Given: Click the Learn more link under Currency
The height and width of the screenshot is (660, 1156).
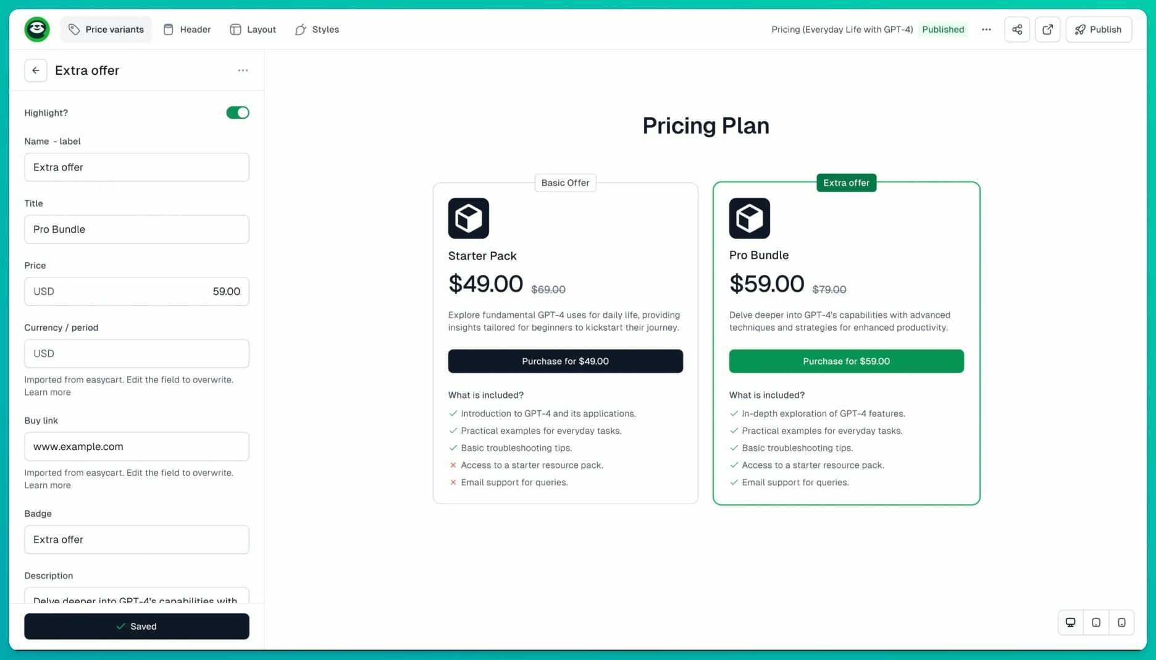Looking at the screenshot, I should tap(48, 392).
